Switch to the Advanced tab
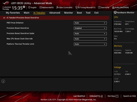 coord(55,13)
